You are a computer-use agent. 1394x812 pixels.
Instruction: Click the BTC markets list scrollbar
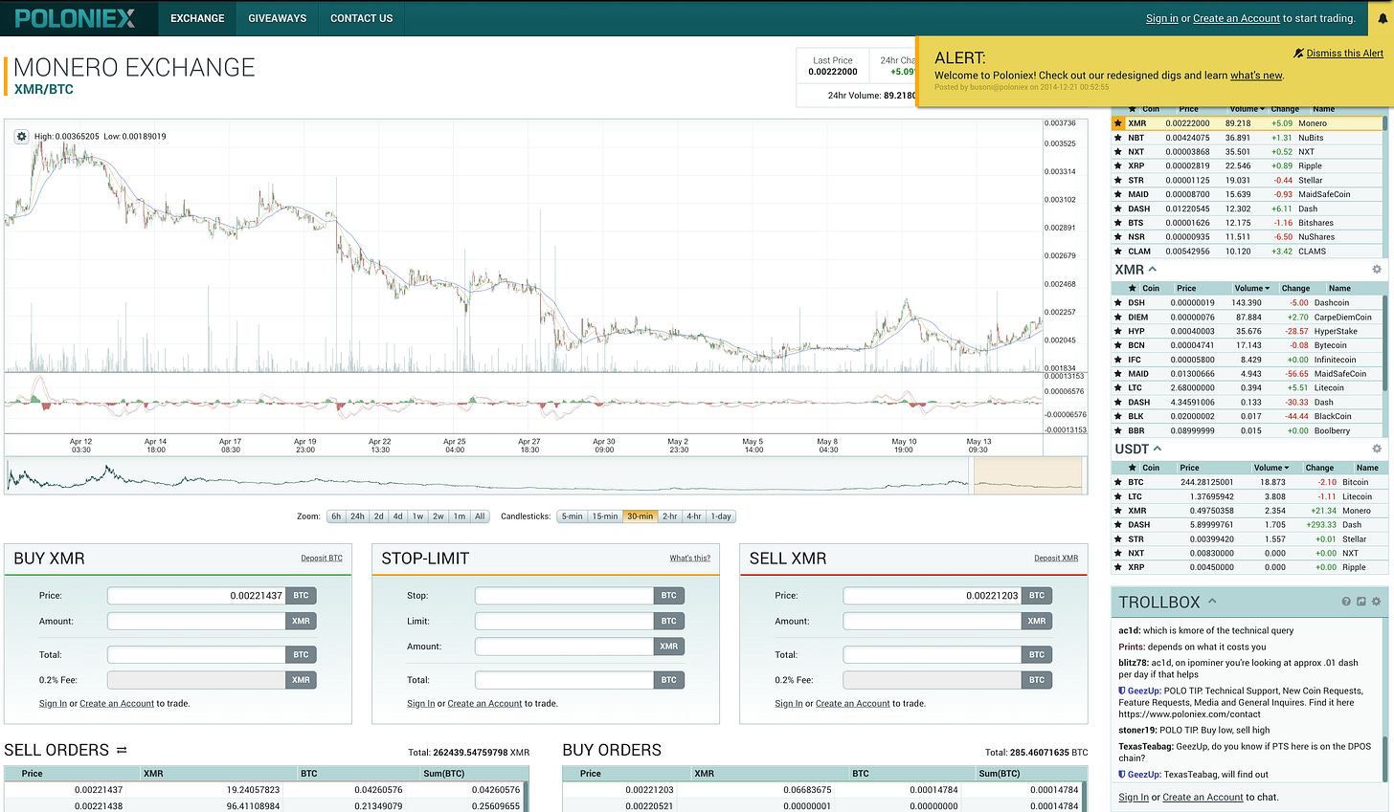pyautogui.click(x=1385, y=124)
